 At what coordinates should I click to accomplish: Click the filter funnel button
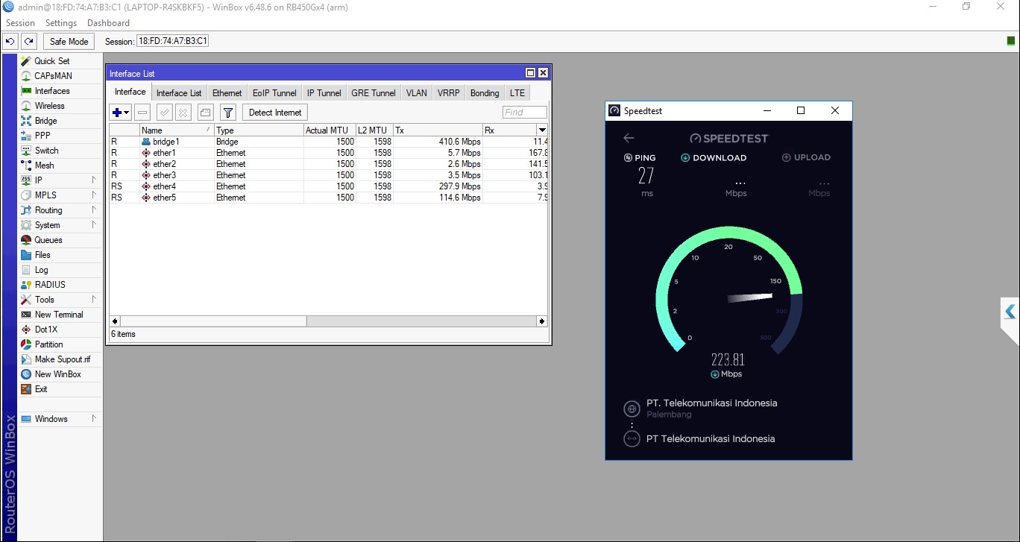tap(228, 113)
